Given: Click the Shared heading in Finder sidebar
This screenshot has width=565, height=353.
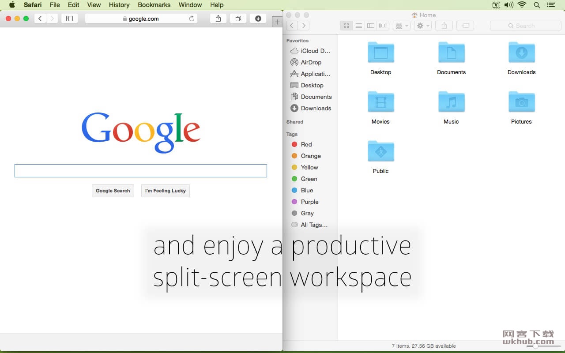Looking at the screenshot, I should coord(295,122).
